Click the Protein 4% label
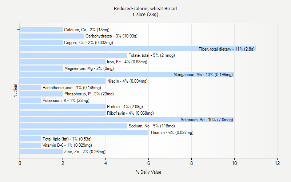 tap(125, 107)
